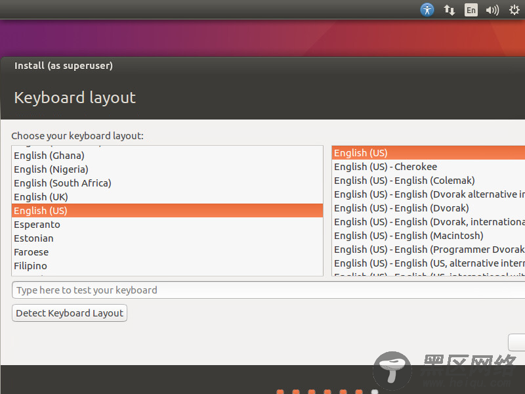Select the Faroese layout
525x394 pixels.
(167, 252)
